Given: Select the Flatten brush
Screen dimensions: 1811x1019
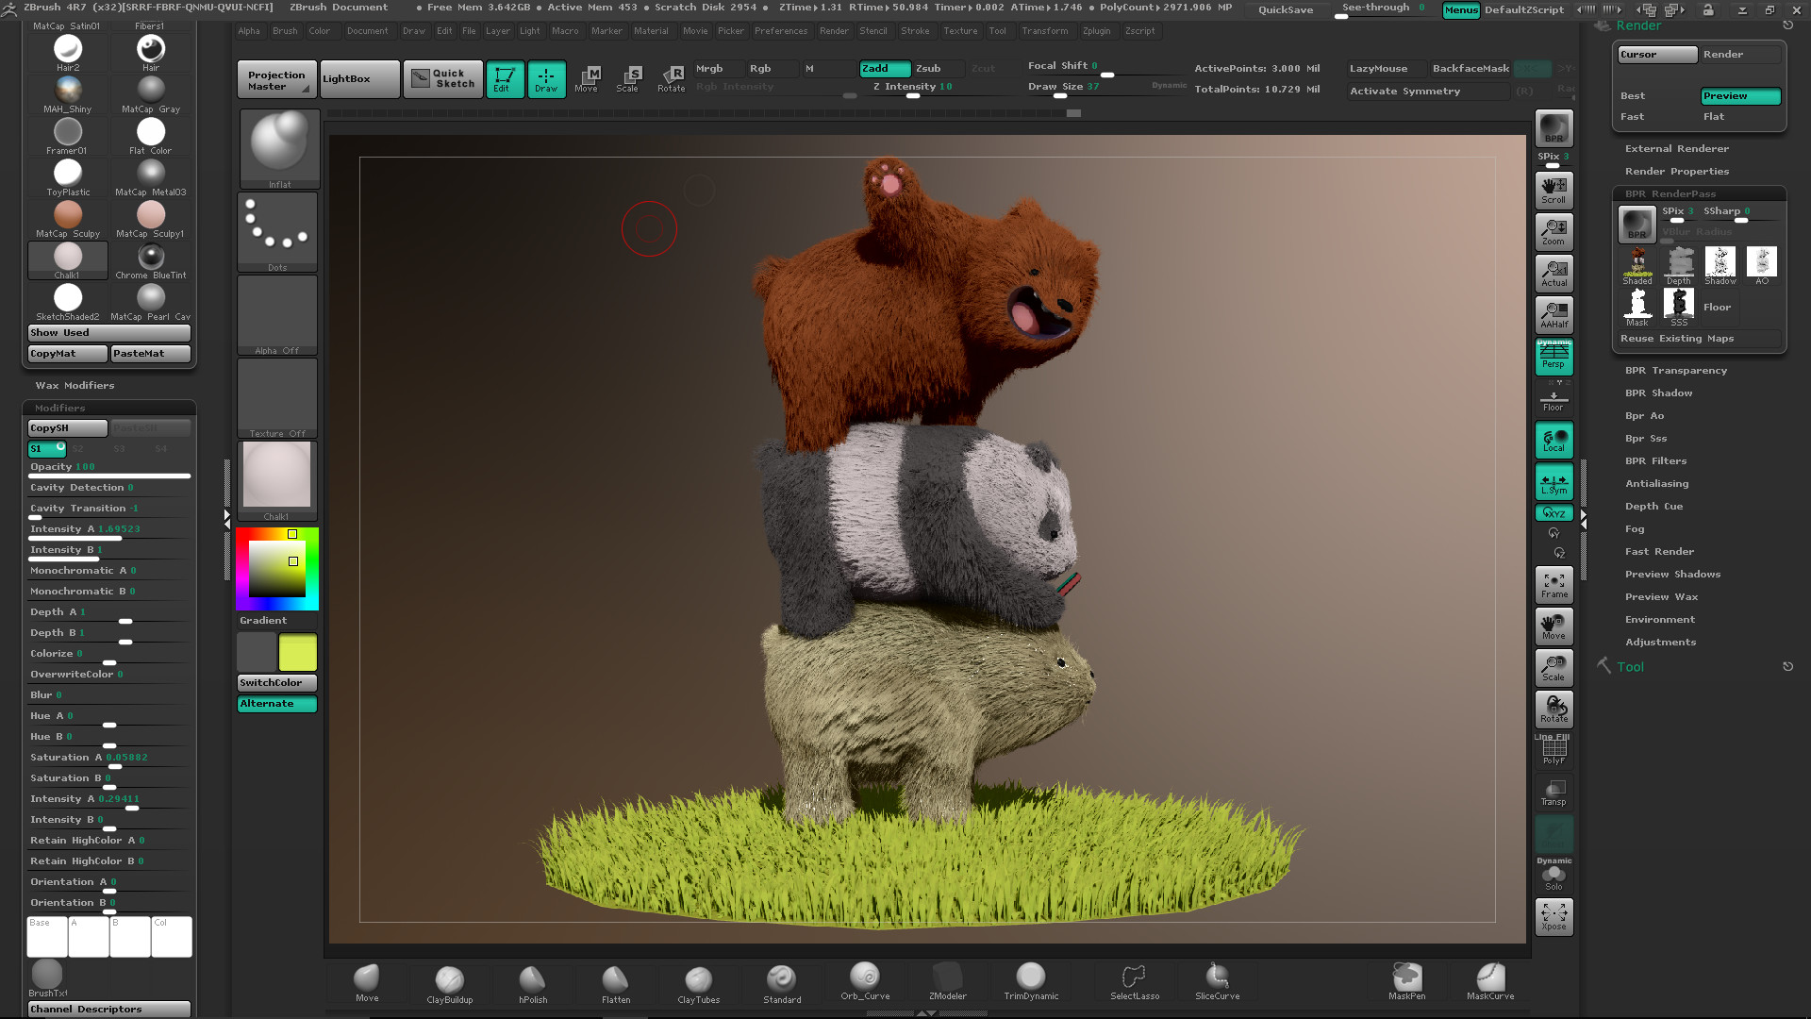Looking at the screenshot, I should [616, 984].
